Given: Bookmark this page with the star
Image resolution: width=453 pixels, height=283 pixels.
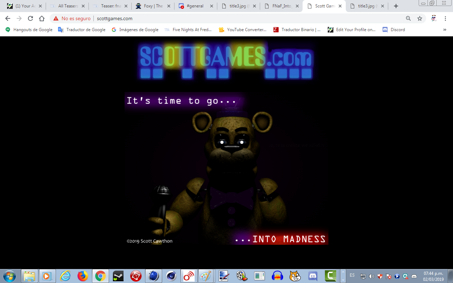Looking at the screenshot, I should tap(420, 18).
